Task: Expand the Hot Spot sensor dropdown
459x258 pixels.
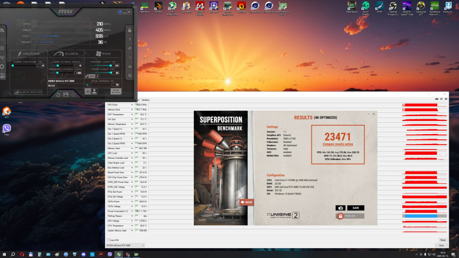Action: pos(132,119)
